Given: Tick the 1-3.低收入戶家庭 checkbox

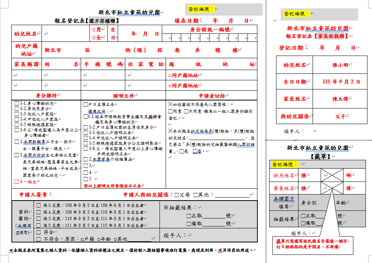Looking at the screenshot, I should pos(17,114).
